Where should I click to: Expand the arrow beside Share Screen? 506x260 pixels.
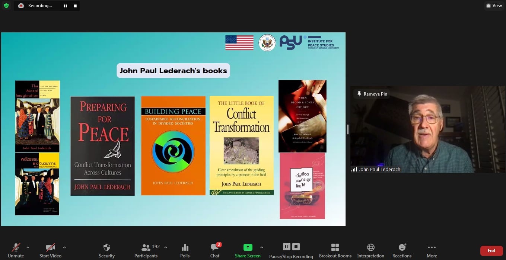[x=262, y=247]
